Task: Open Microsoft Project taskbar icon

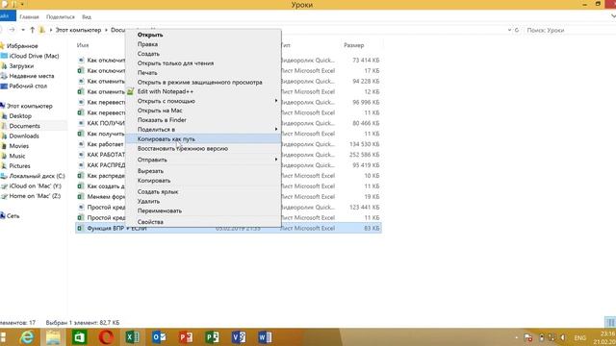Action: coord(212,337)
